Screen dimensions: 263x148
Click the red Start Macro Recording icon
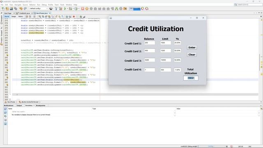(x=74, y=16)
